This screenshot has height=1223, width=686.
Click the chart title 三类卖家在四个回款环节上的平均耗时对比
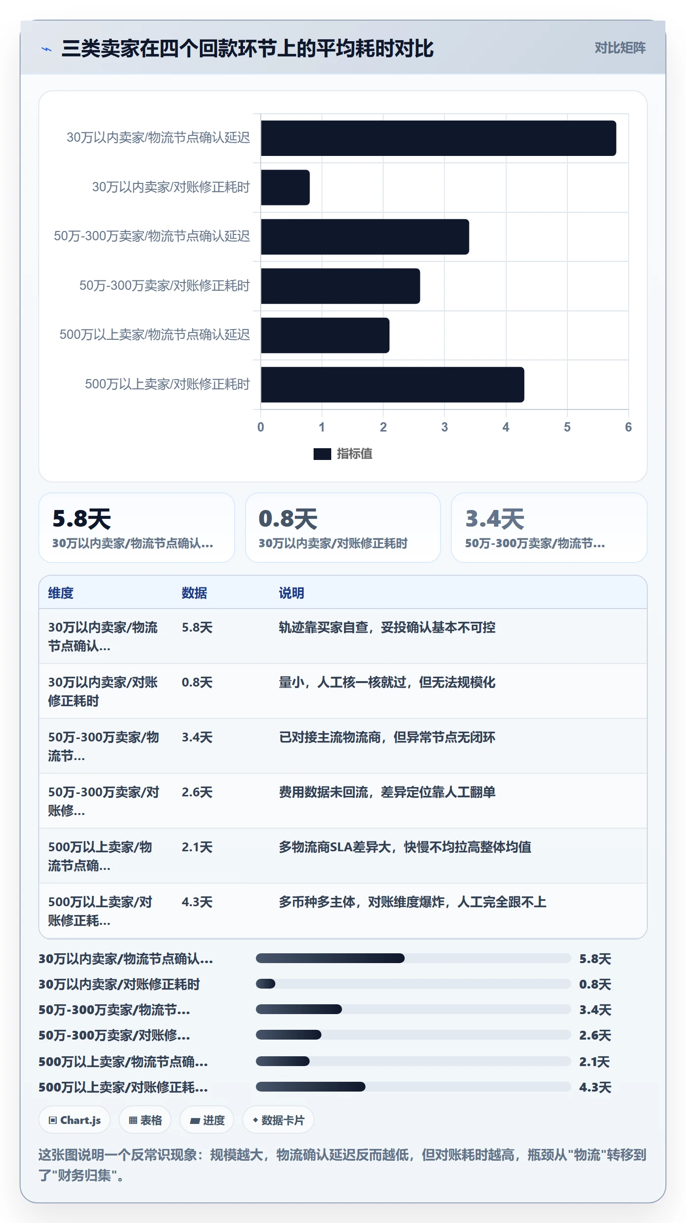click(247, 49)
